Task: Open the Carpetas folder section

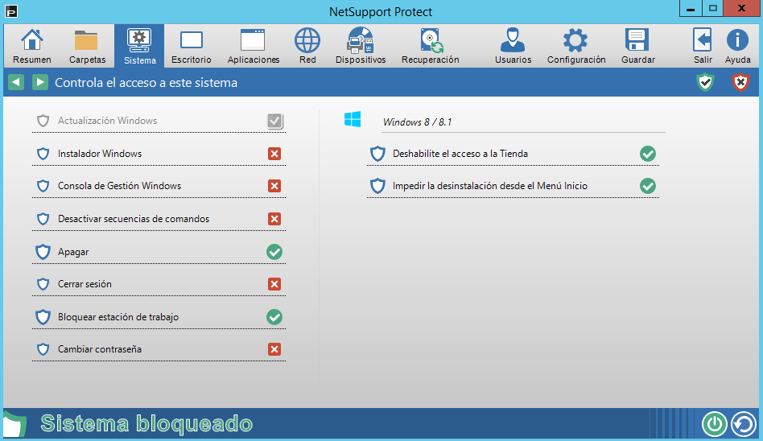Action: (x=87, y=46)
